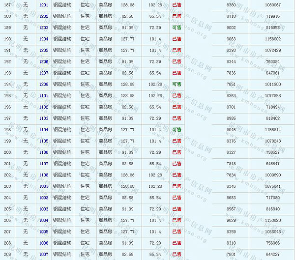Click 已售 status in row 187
The image size is (295, 260).
click(x=177, y=5)
